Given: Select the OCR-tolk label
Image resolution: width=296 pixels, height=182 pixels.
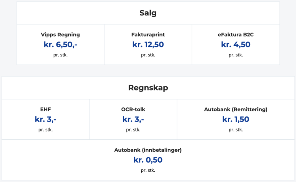Looking at the screenshot, I should coord(133,109).
